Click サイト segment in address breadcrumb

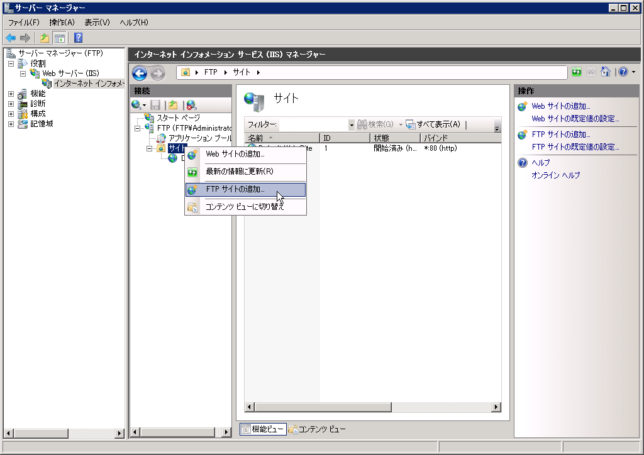241,72
